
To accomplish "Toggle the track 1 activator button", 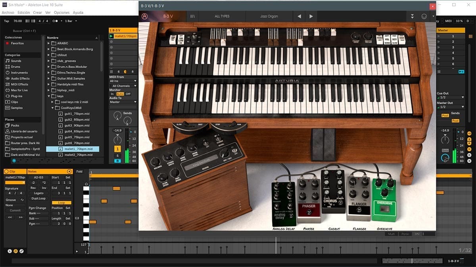I will click(x=117, y=149).
